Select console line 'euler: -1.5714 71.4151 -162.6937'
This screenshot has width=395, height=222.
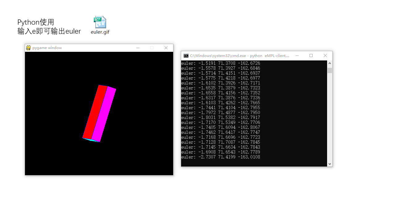(221, 73)
